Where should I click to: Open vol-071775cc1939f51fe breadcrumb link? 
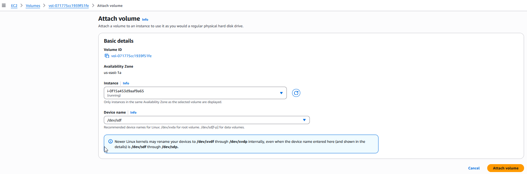(x=69, y=6)
